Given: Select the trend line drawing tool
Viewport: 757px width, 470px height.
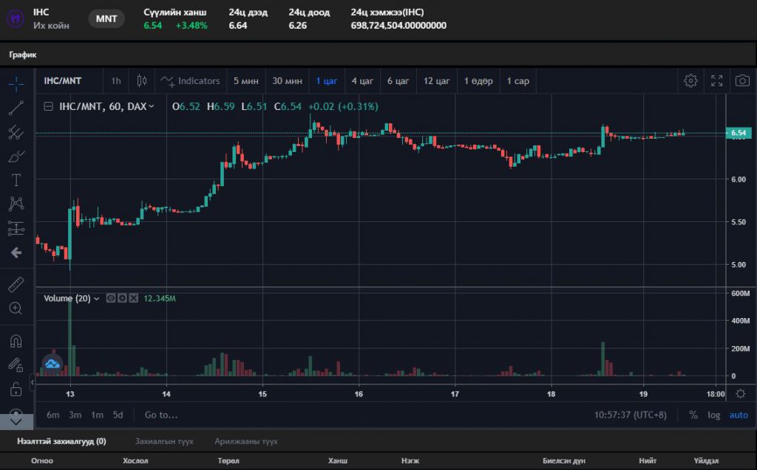Looking at the screenshot, I should pos(16,108).
